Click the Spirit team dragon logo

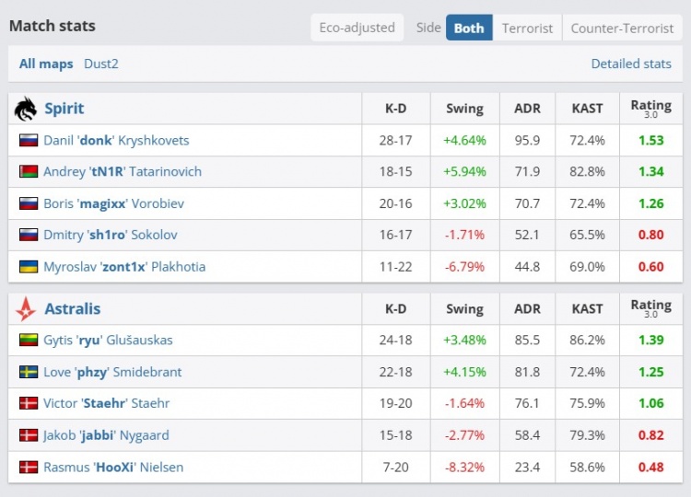coord(25,109)
